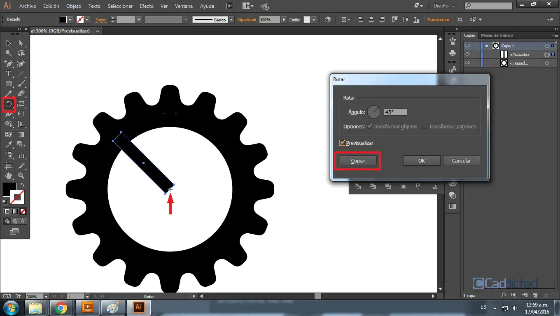Toggle Transformar patrones checkbox
The height and width of the screenshot is (316, 560).
(x=425, y=127)
